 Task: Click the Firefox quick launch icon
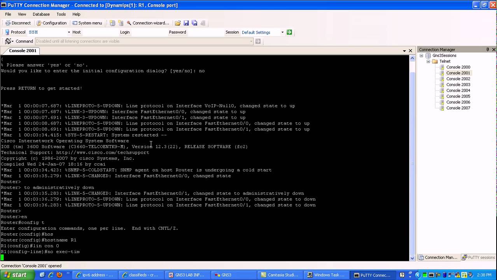point(59,275)
